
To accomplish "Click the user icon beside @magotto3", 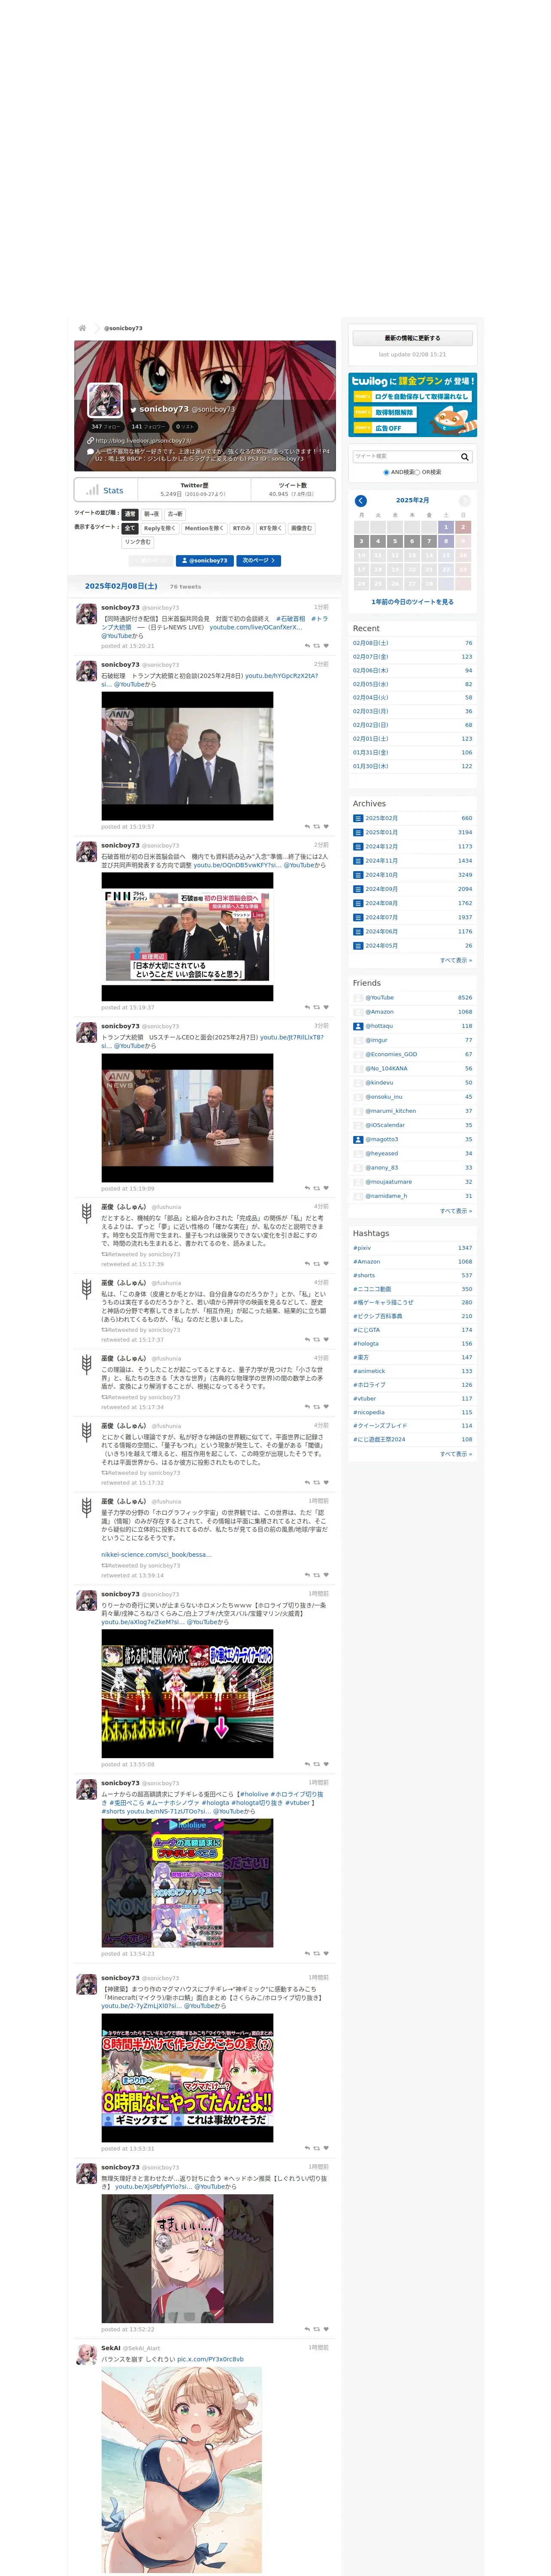I will [x=358, y=1139].
